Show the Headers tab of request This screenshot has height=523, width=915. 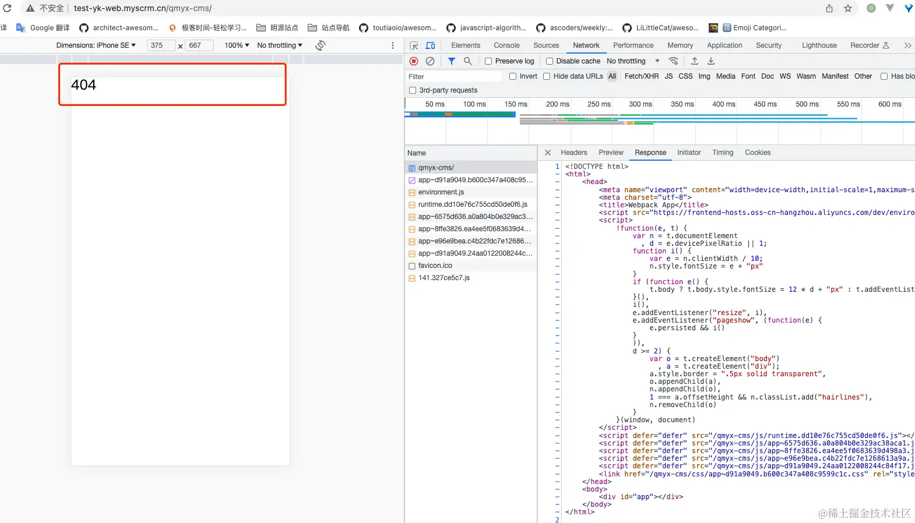coord(574,153)
